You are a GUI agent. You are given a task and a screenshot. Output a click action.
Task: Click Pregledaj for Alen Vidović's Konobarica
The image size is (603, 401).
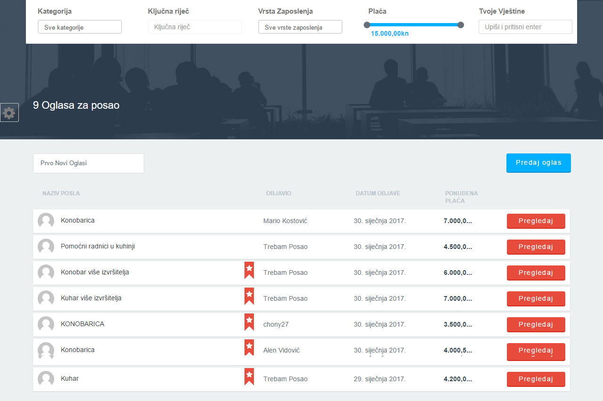(x=536, y=352)
